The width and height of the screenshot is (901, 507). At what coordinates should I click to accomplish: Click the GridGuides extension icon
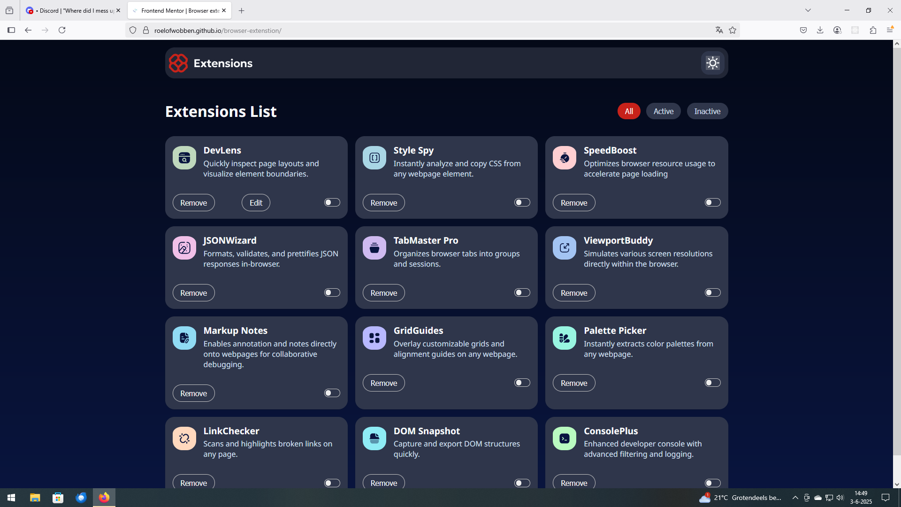tap(374, 338)
